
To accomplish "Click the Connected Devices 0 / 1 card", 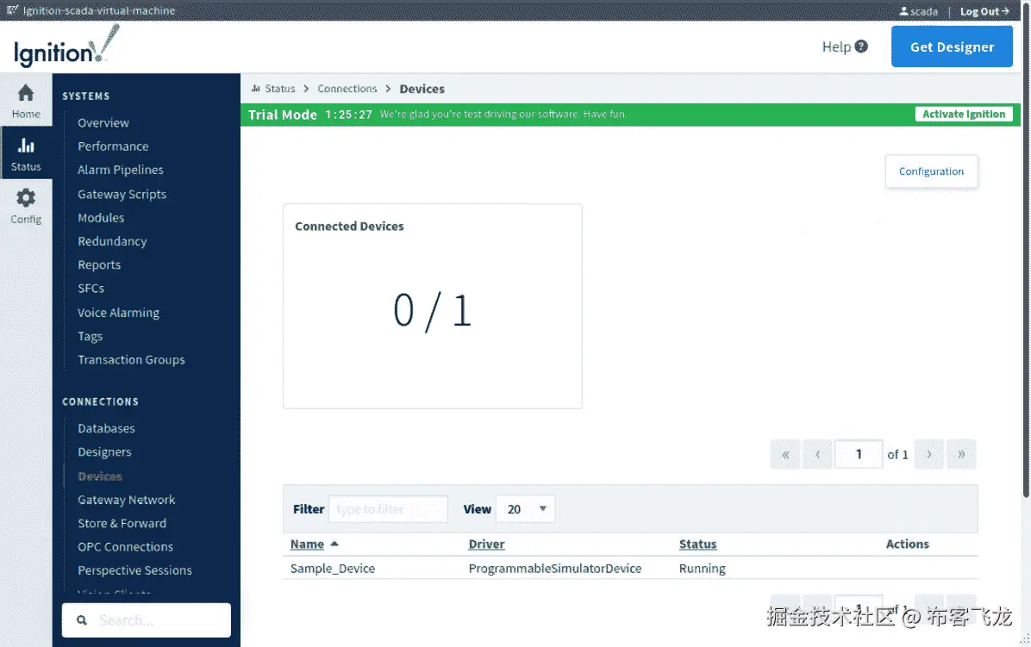I will [433, 306].
